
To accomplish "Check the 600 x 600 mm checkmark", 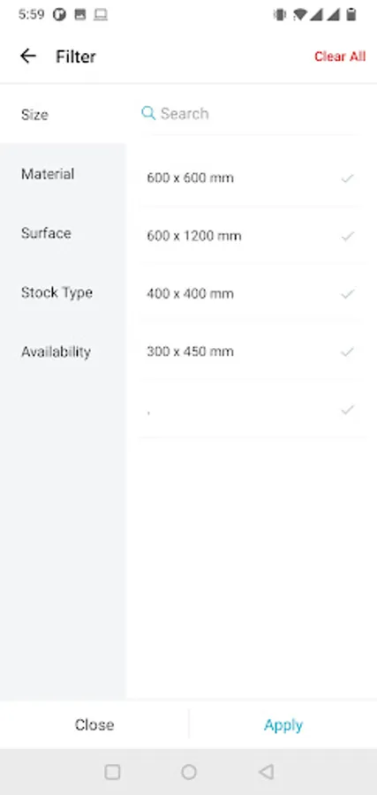I will coord(347,178).
